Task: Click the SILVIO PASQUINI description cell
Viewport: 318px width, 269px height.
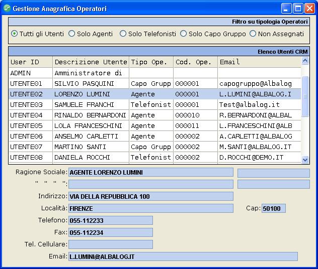Action: point(91,83)
